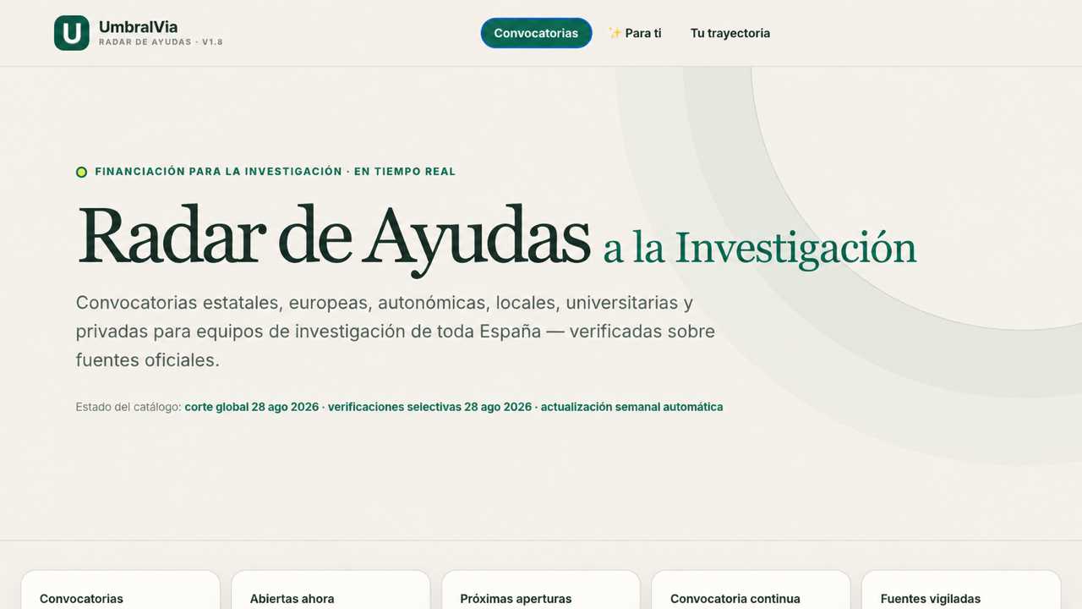Select the Fuentes vigiladas card

pos(961,590)
